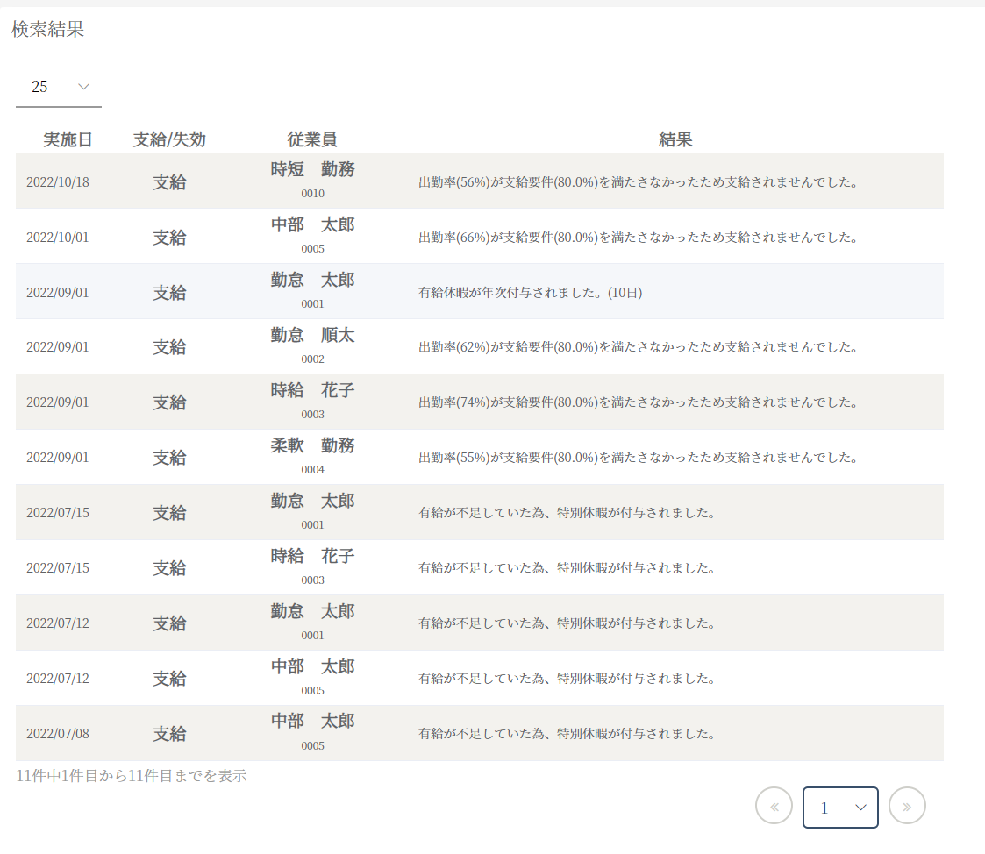Click the 結果 column header
Viewport: 985px width, 854px height.
(x=675, y=139)
